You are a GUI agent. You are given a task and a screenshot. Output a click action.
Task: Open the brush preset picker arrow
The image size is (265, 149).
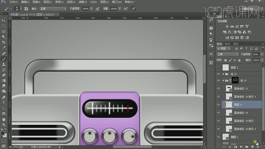tap(21, 9)
